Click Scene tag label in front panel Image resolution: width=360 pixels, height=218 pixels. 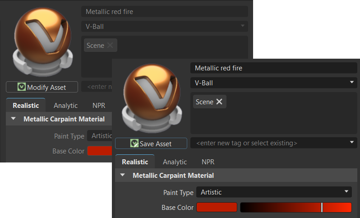pyautogui.click(x=204, y=102)
